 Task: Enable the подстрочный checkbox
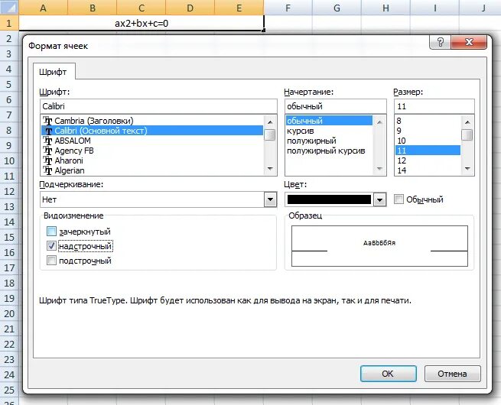tap(51, 261)
